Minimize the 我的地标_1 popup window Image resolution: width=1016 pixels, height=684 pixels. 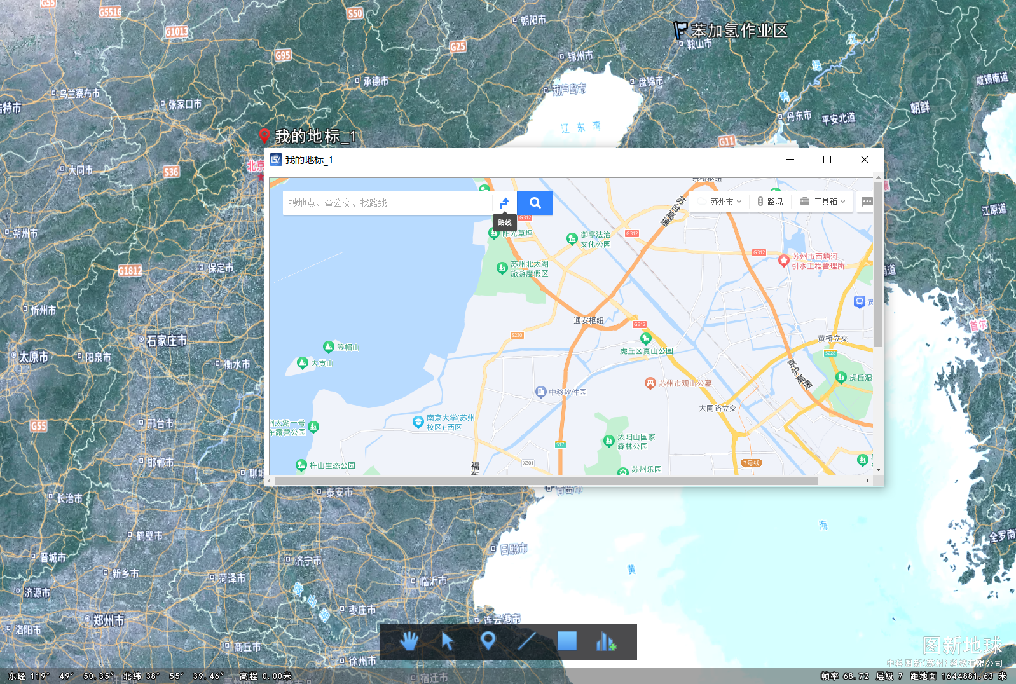(x=790, y=160)
